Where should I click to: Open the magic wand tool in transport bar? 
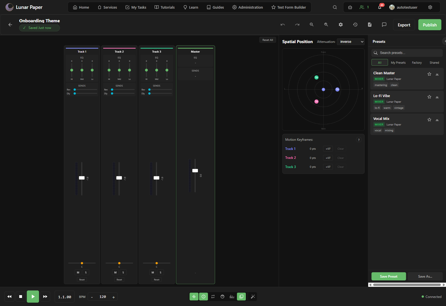pos(253,297)
